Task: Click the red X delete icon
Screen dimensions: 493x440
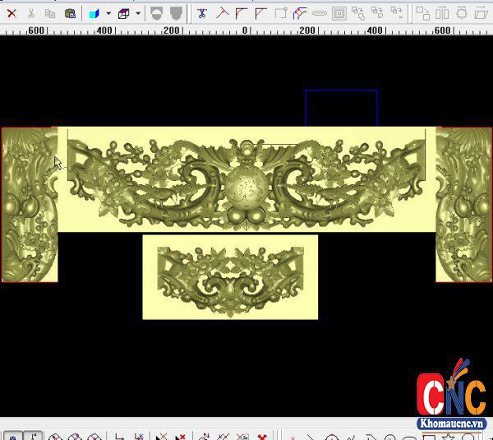Action: click(12, 13)
